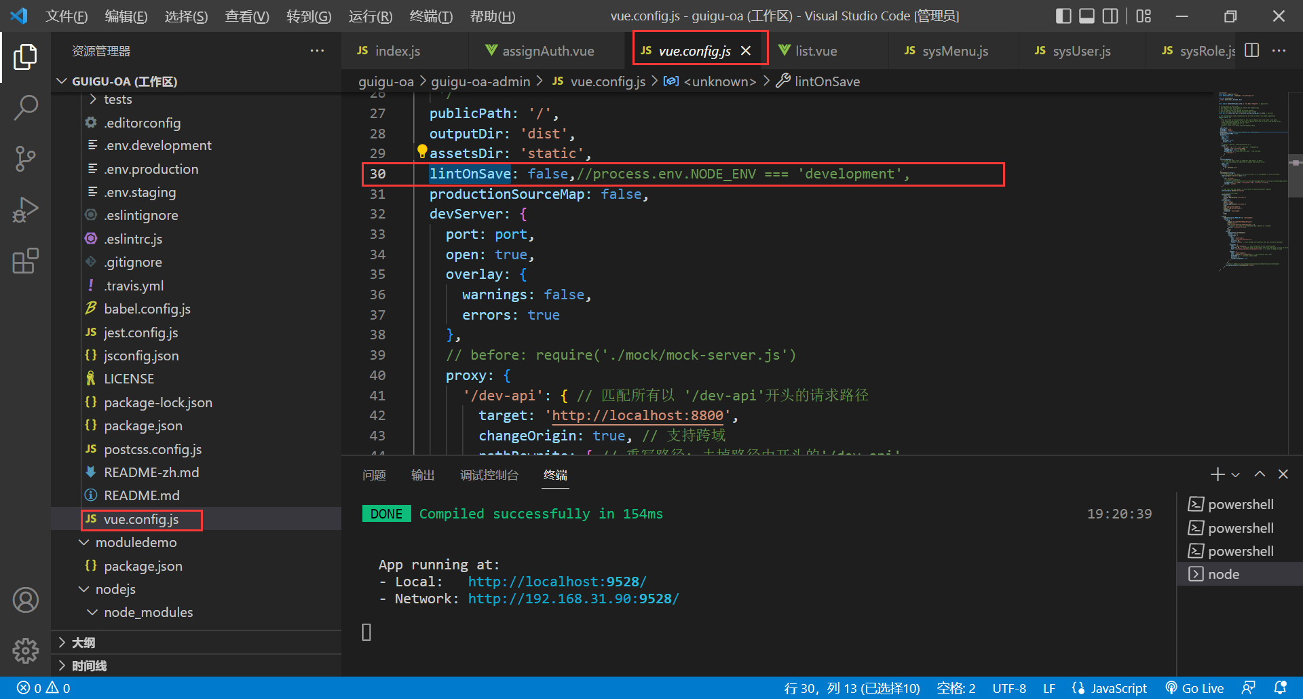This screenshot has width=1303, height=699.
Task: Open the 终端(T) menu
Action: pyautogui.click(x=431, y=16)
